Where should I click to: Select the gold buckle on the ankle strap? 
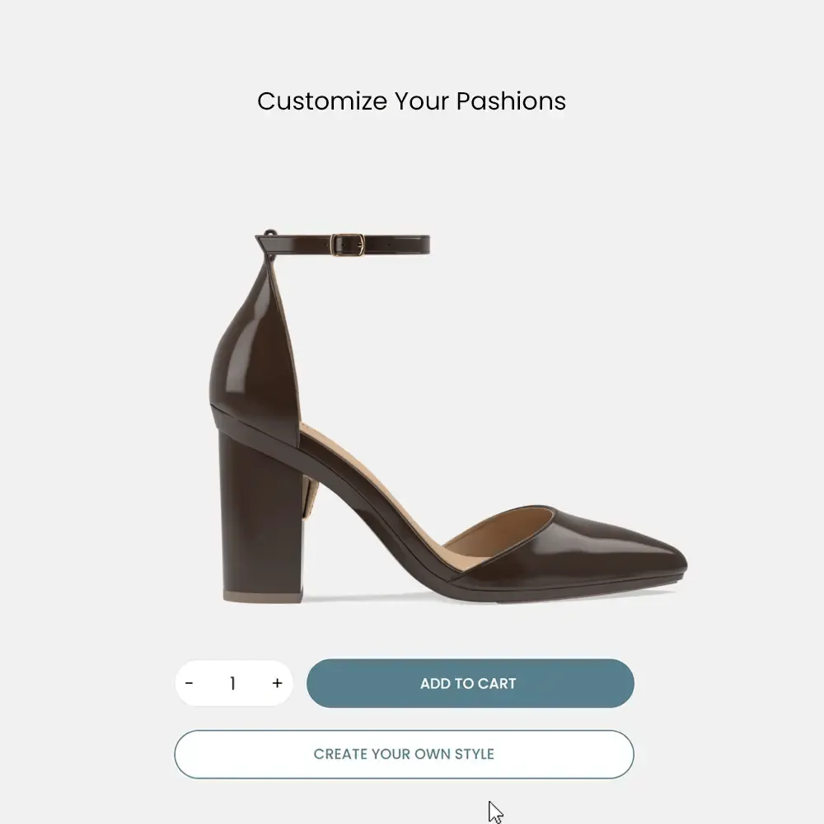pos(348,245)
